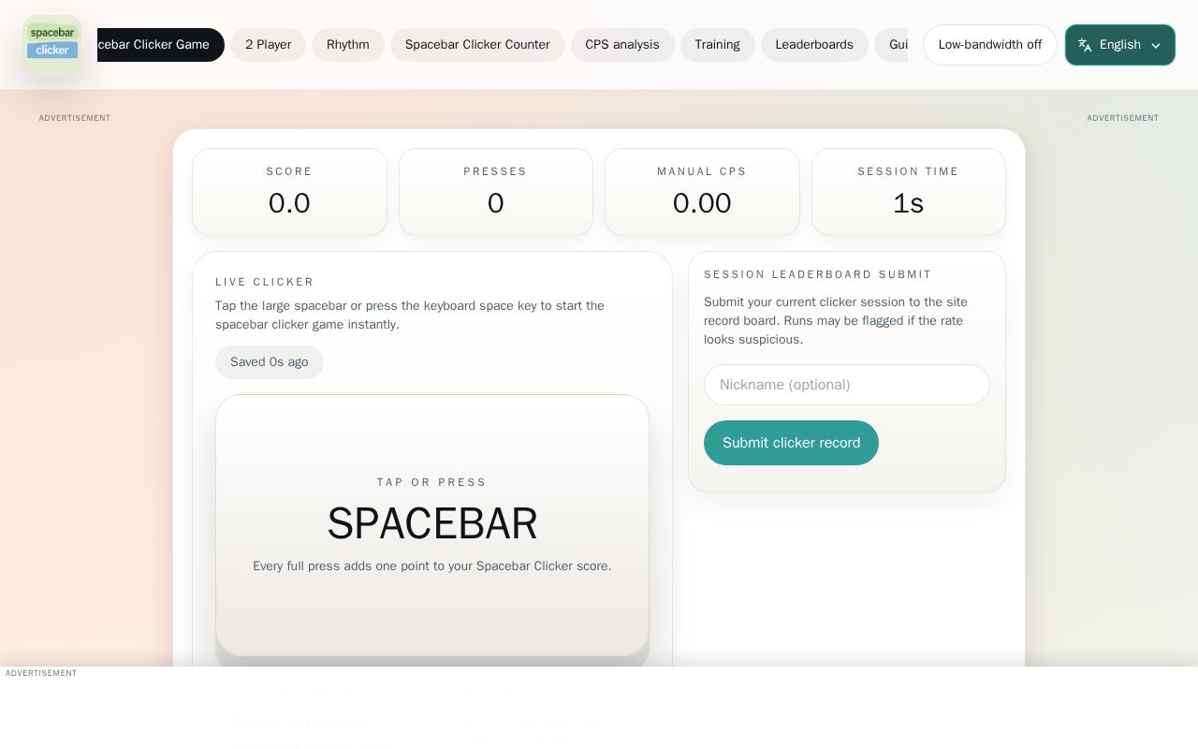Image resolution: width=1198 pixels, height=749 pixels.
Task: Switch to the 2 Player tab
Action: [x=268, y=45]
